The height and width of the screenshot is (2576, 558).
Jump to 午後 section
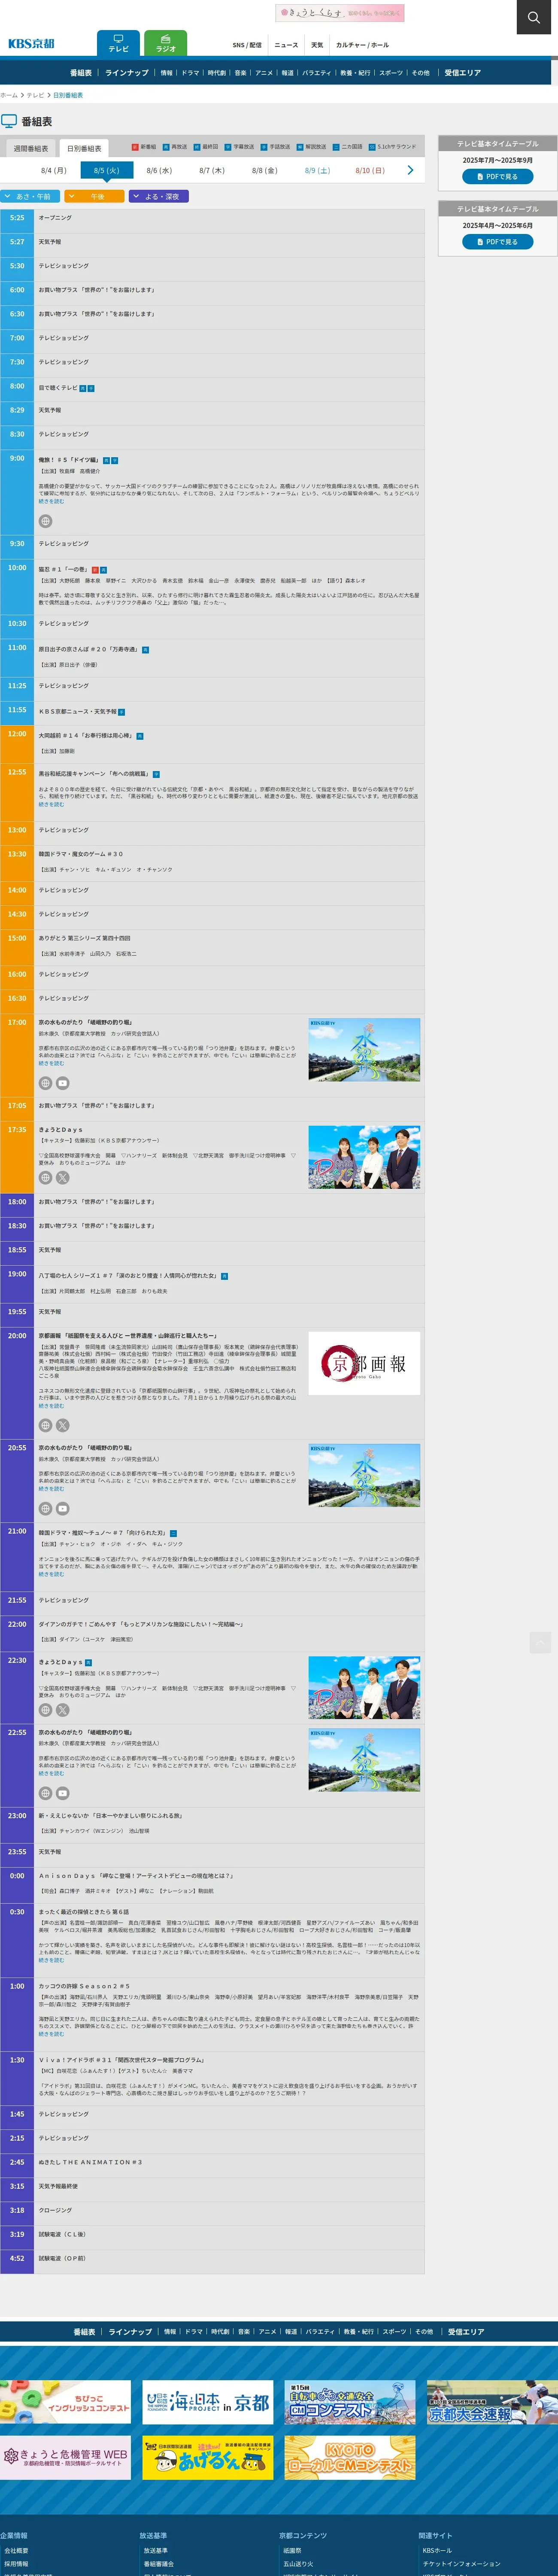click(94, 196)
